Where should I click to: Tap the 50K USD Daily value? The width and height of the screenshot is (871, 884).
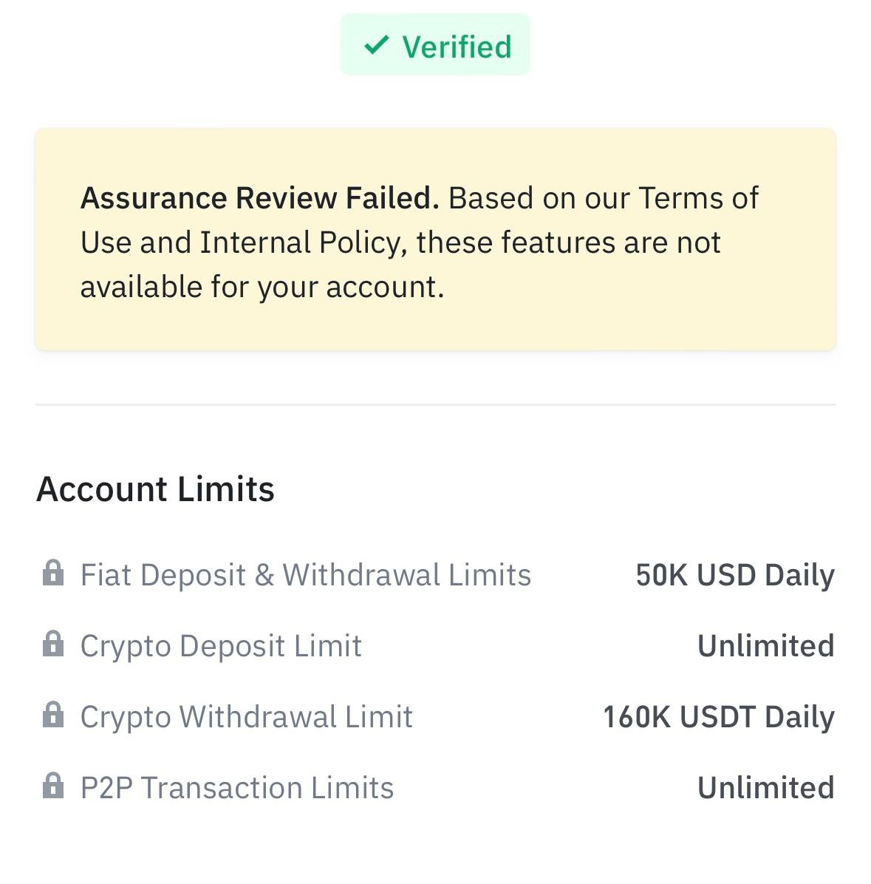[x=735, y=575]
